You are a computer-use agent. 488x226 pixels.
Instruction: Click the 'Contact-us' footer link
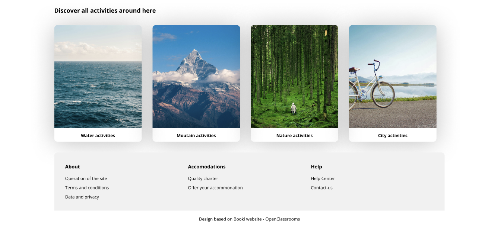click(x=322, y=188)
